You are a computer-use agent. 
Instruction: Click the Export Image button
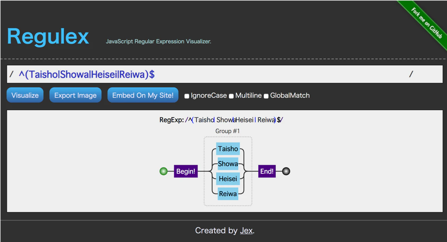click(x=75, y=95)
